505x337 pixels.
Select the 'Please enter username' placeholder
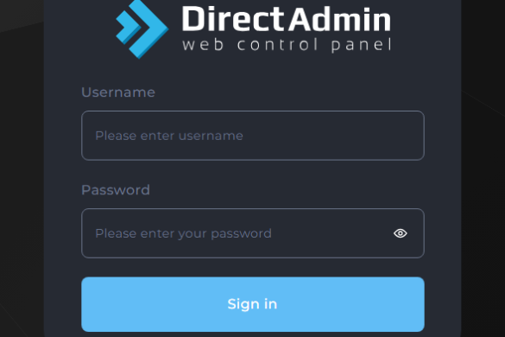click(169, 136)
